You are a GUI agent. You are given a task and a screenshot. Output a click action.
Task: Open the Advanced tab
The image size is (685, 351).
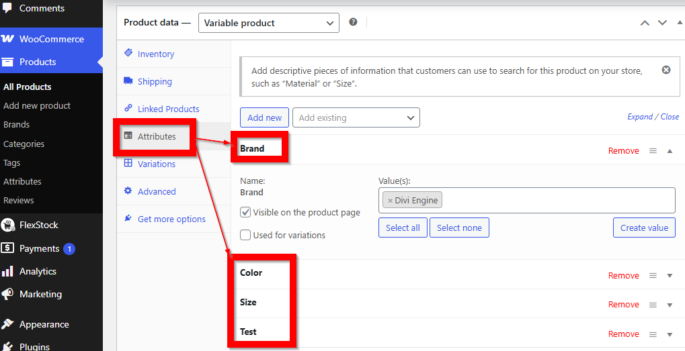pos(174,191)
